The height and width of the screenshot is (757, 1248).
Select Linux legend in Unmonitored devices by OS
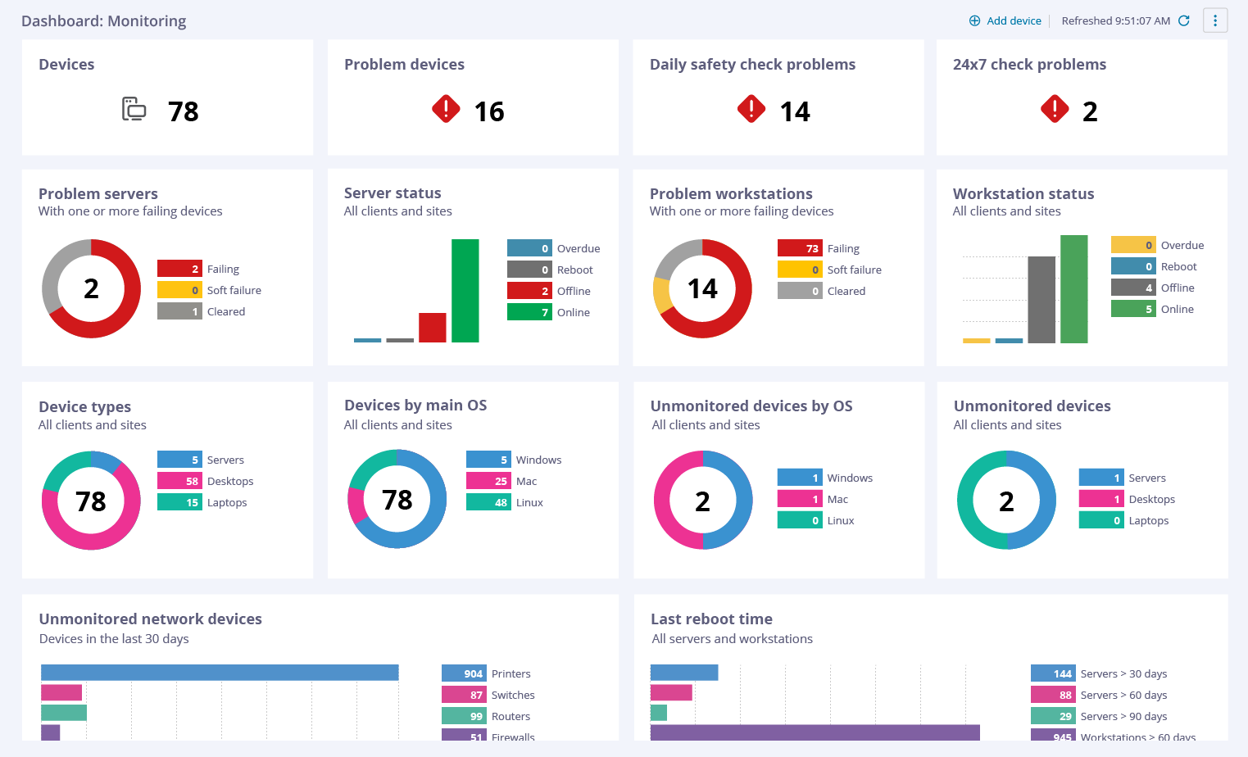[x=816, y=520]
